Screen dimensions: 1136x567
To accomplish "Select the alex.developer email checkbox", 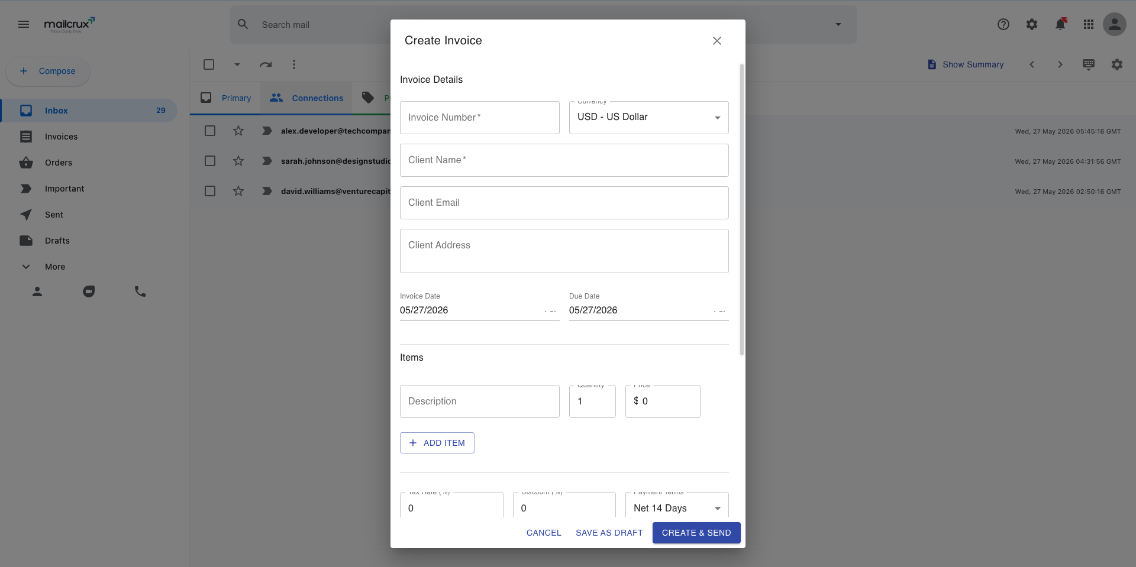I will (210, 131).
